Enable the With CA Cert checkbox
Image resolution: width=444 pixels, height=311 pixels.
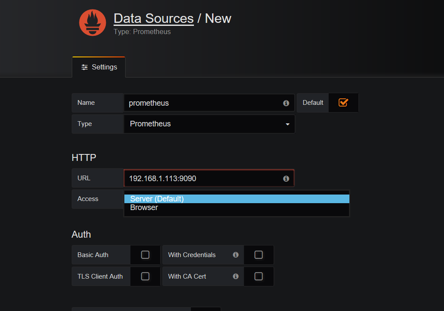pyautogui.click(x=259, y=276)
